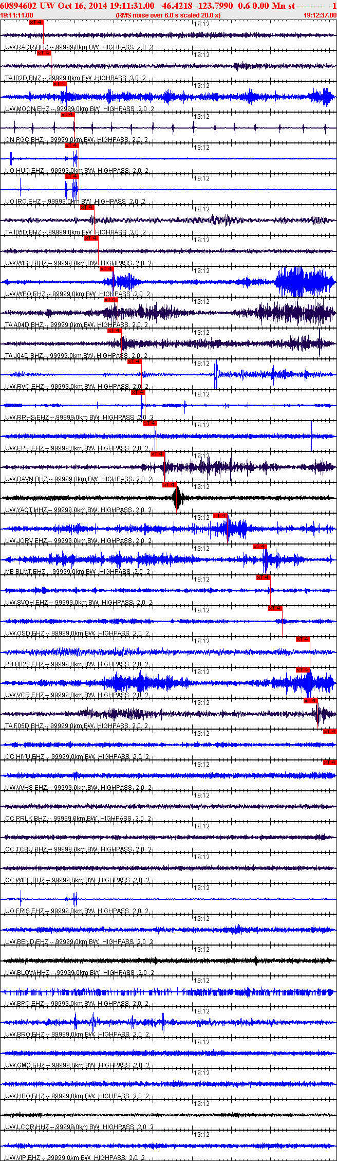Screen dimensions: 337x1161
Task: Select the UW.HBO EHZ station label
Action: (x=25, y=1096)
